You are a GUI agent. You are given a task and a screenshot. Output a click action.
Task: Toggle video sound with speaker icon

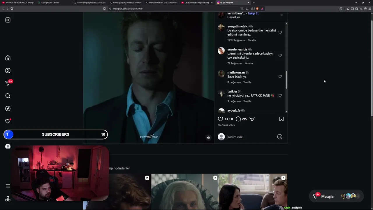pyautogui.click(x=208, y=138)
